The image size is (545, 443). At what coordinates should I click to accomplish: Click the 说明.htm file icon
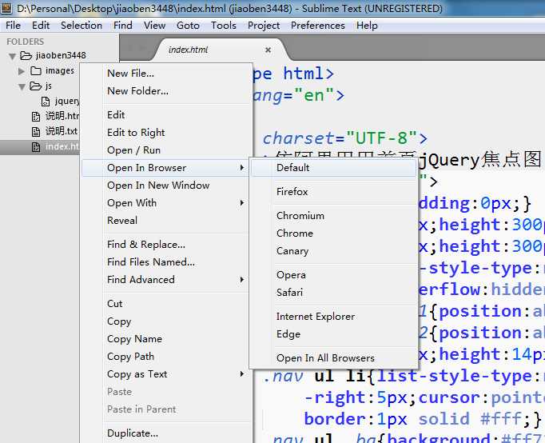(x=36, y=117)
